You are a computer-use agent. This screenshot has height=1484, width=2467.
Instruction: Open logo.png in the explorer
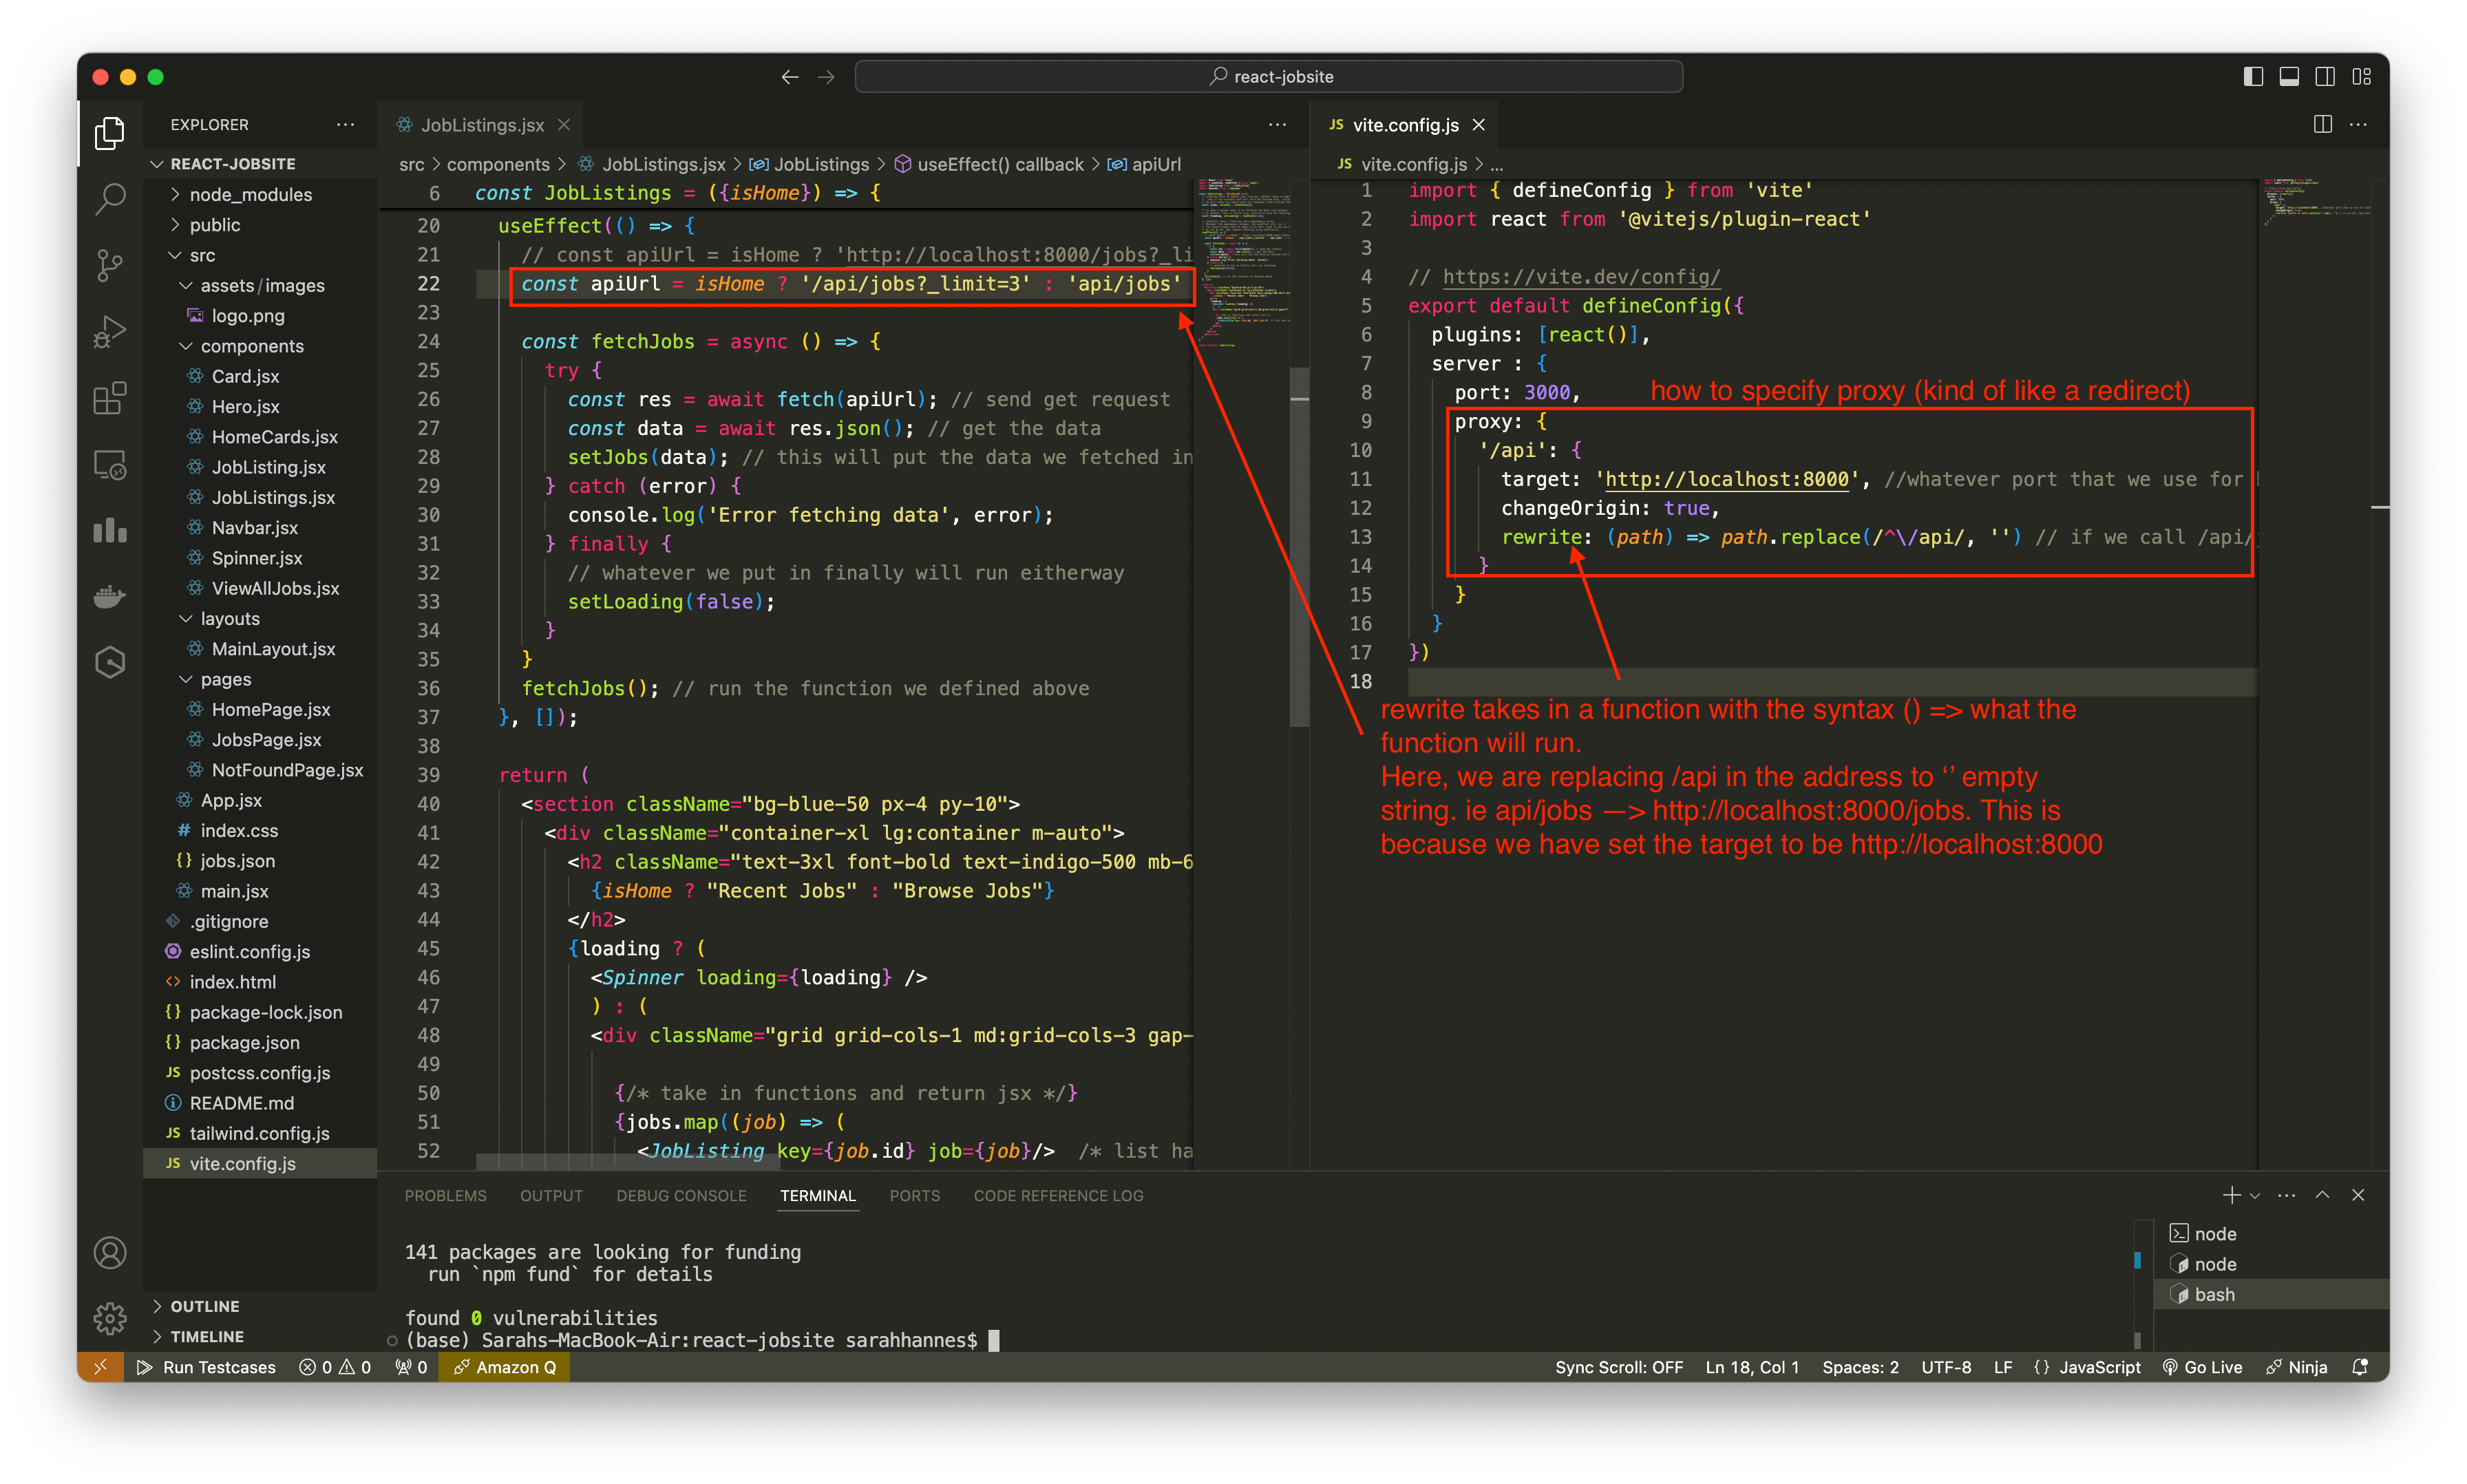248,315
